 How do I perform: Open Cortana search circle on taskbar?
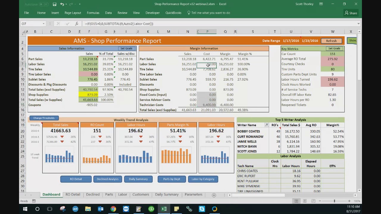pos(38,209)
